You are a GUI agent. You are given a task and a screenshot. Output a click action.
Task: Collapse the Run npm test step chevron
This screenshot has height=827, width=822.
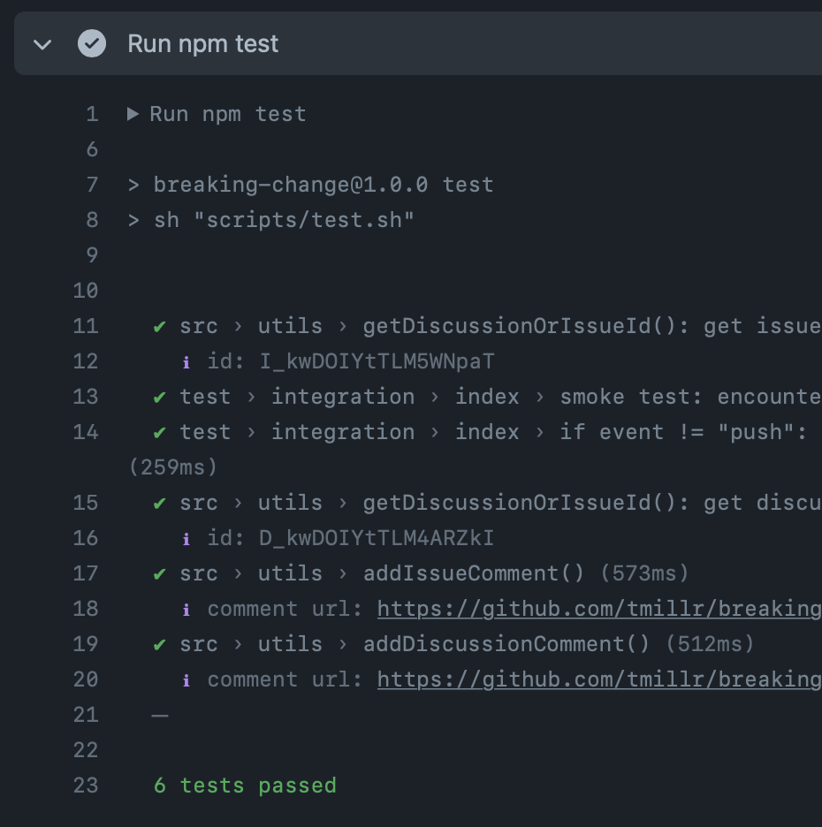pyautogui.click(x=42, y=44)
